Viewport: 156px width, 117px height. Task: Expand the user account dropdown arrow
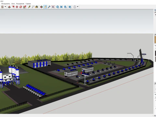click(x=78, y=7)
